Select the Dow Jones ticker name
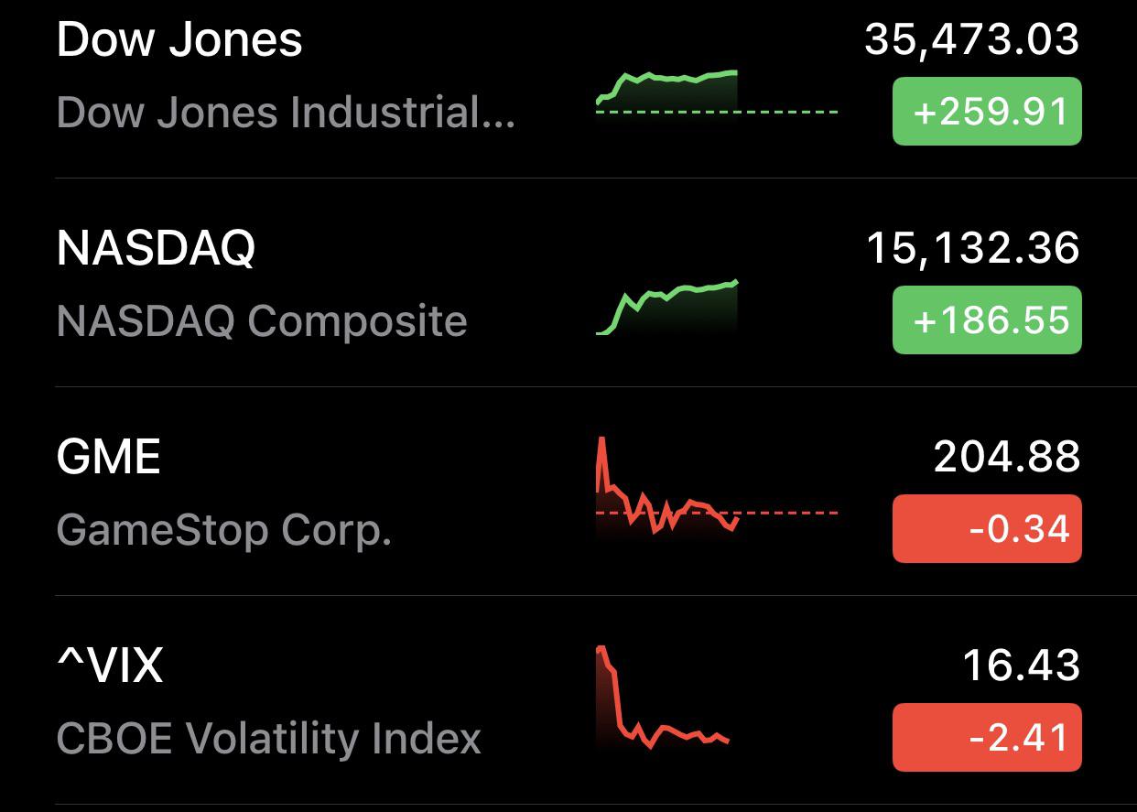 coord(179,40)
